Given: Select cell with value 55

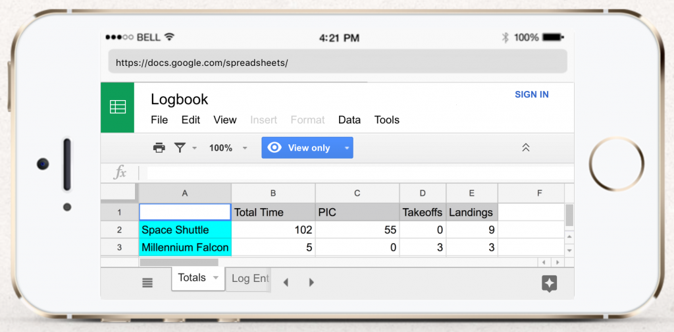Looking at the screenshot, I should pos(357,230).
